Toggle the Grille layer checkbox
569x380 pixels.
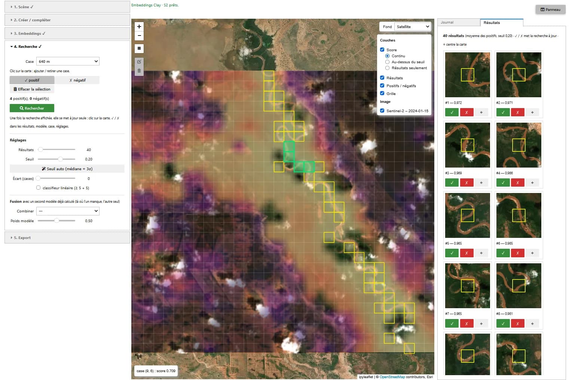pos(382,93)
